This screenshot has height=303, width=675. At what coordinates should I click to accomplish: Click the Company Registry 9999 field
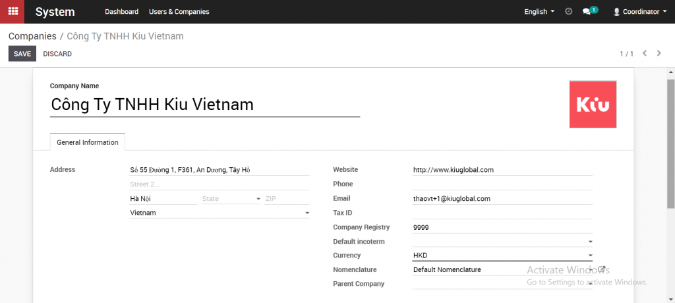tap(502, 227)
